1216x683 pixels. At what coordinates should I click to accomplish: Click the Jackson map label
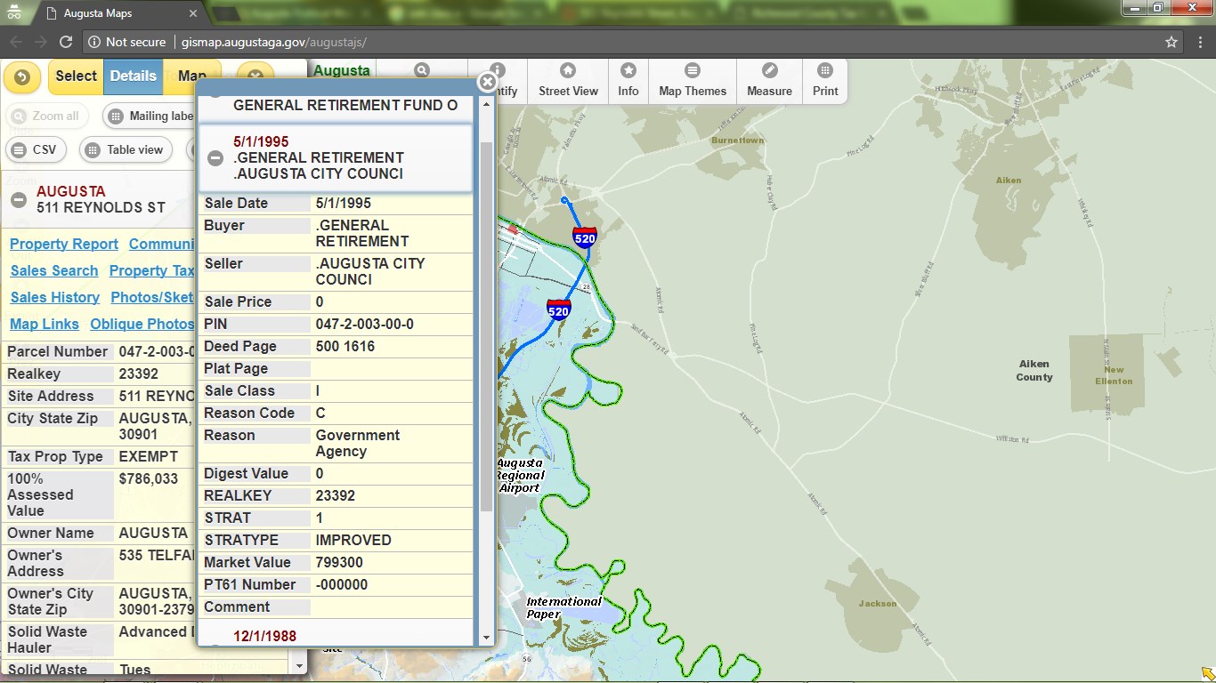coord(878,604)
